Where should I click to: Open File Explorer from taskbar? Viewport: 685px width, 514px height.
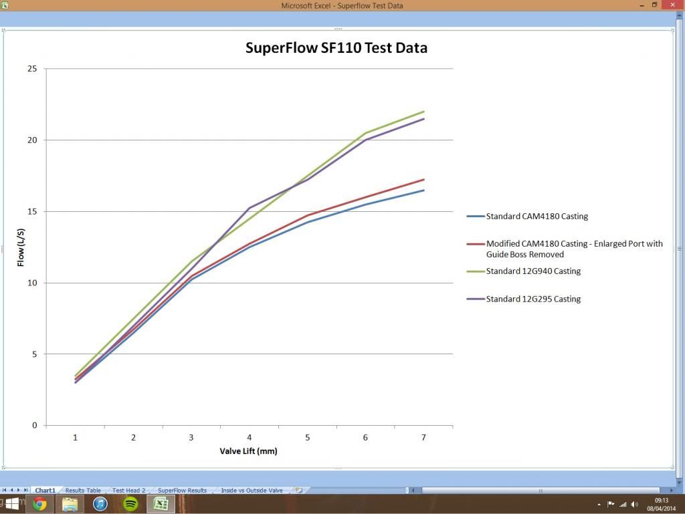pos(70,504)
